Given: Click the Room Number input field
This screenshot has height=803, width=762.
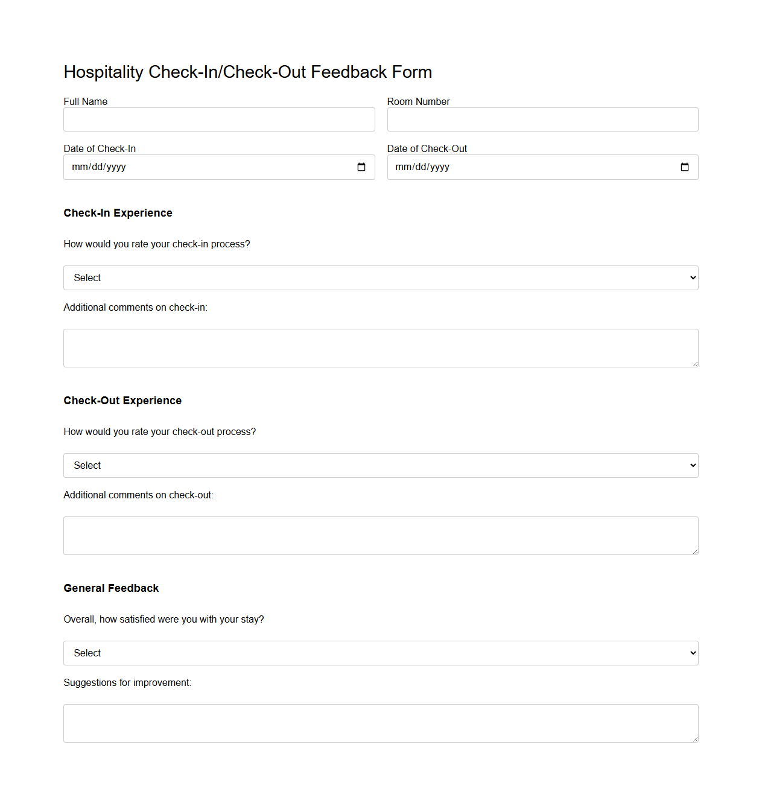Looking at the screenshot, I should 542,119.
